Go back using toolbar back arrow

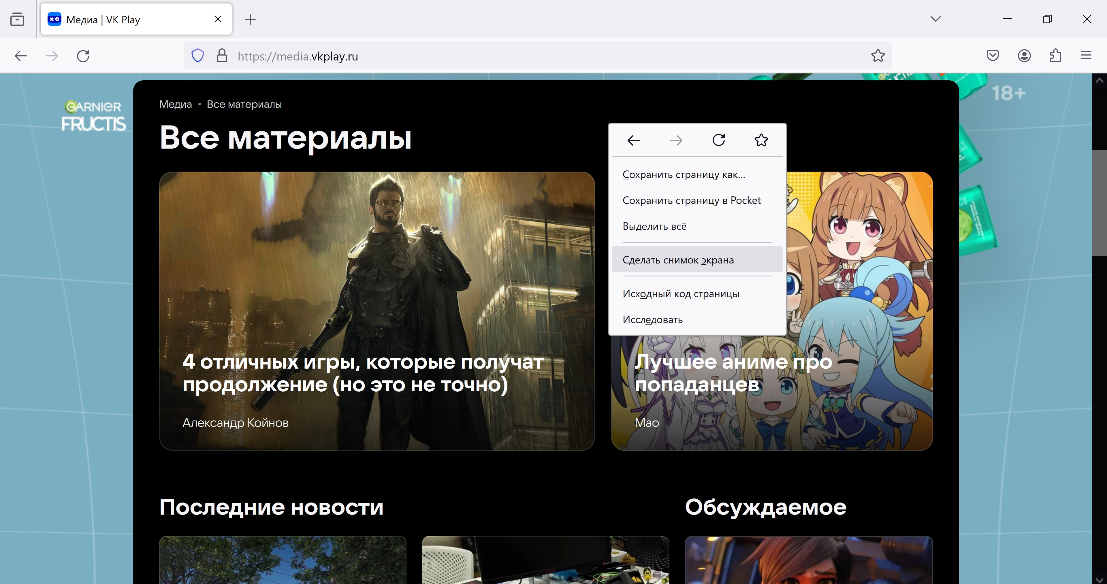(x=21, y=56)
